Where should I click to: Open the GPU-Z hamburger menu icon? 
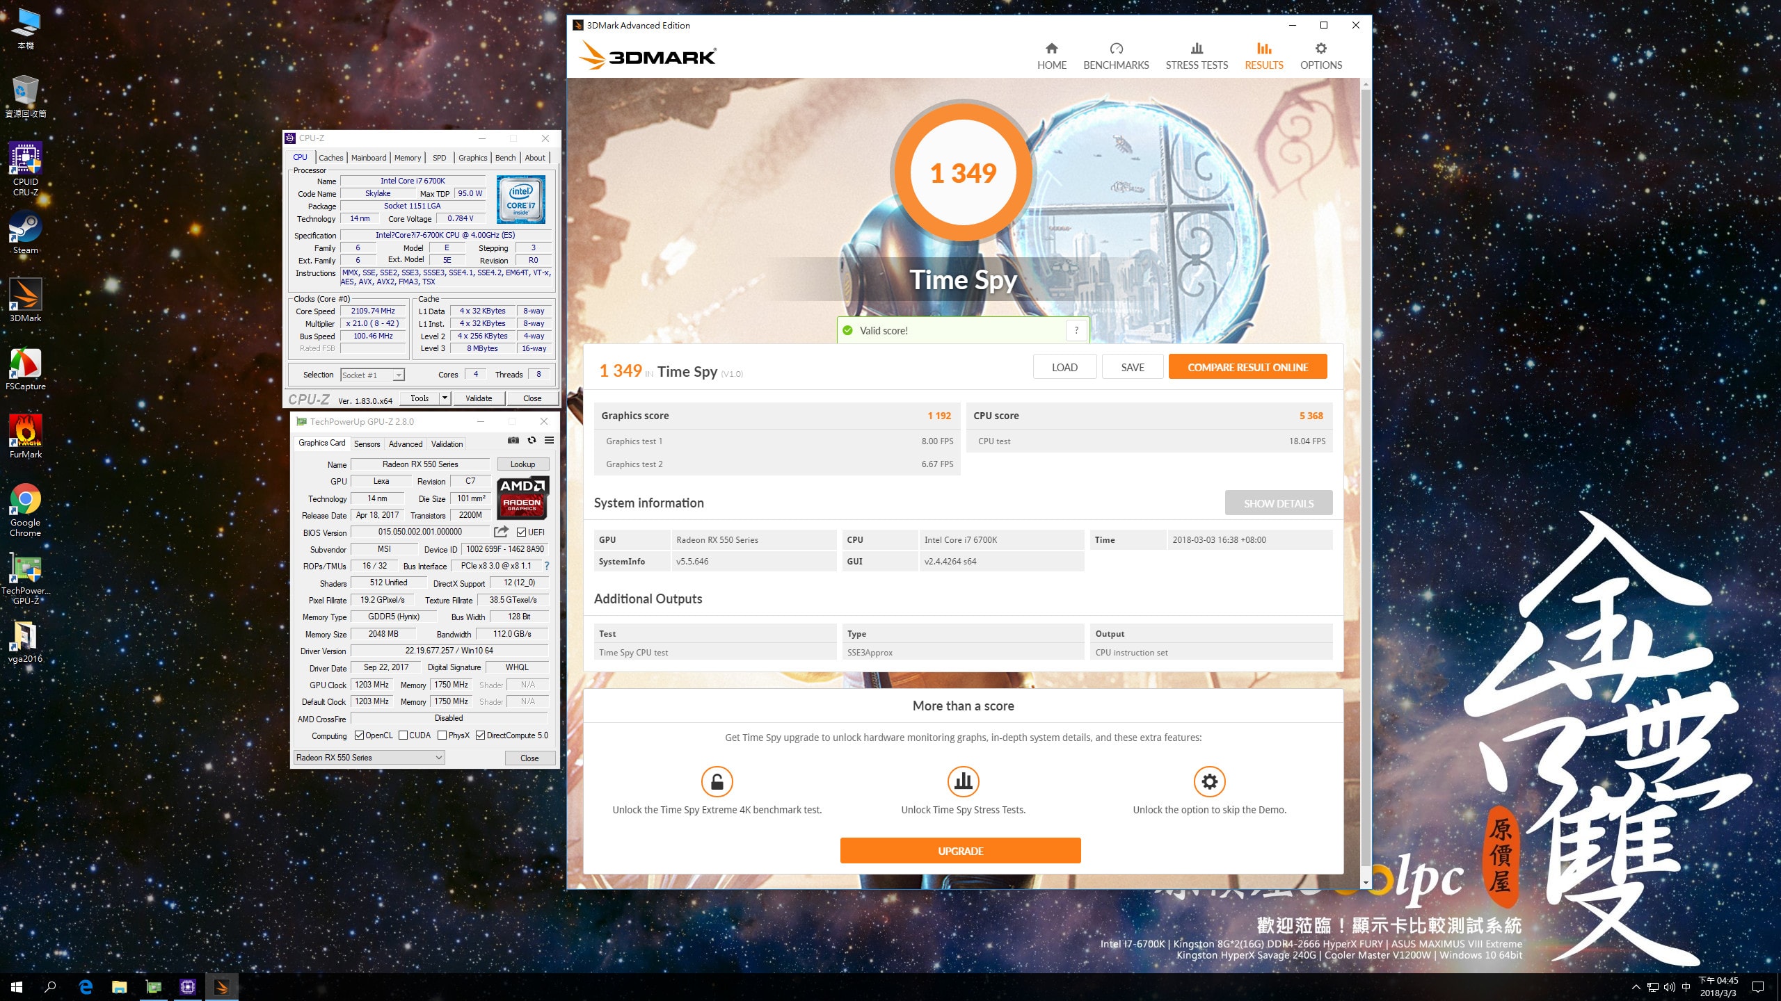[549, 440]
